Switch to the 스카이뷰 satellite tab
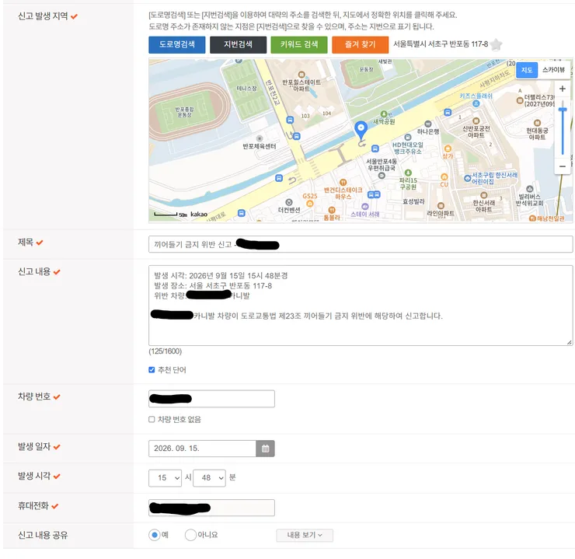 pyautogui.click(x=554, y=70)
